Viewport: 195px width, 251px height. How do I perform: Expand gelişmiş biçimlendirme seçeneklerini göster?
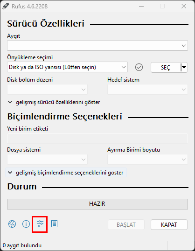[x=66, y=173]
